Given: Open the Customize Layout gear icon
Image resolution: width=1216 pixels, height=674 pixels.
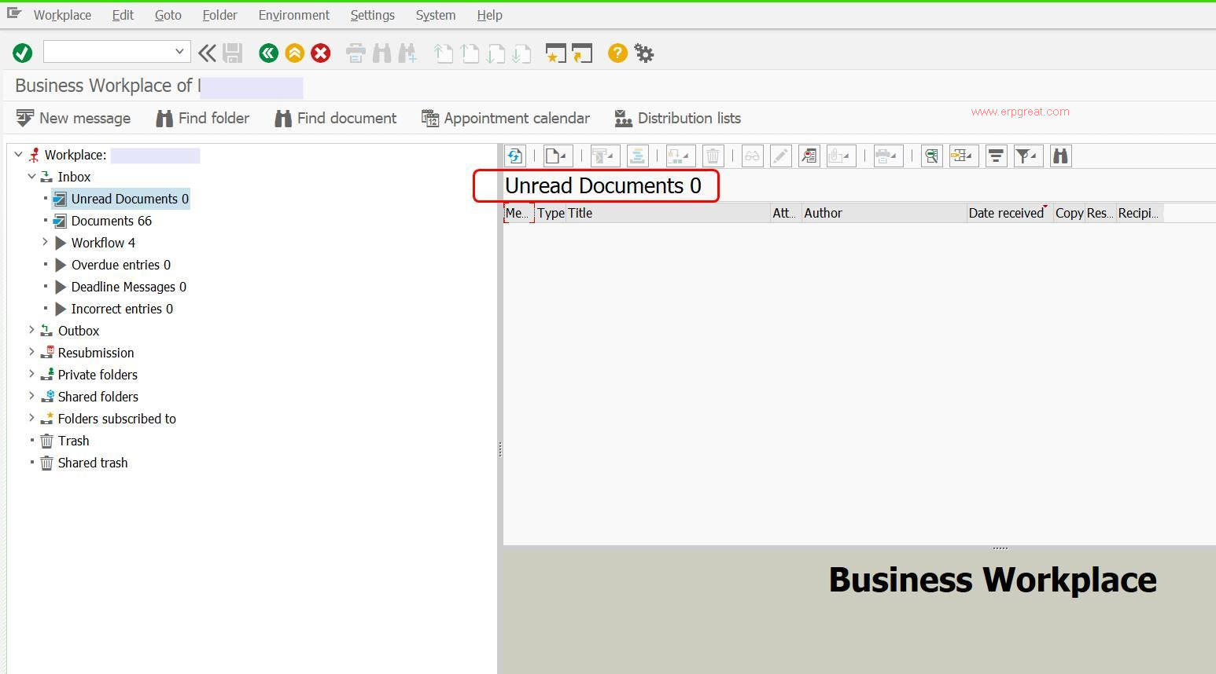Looking at the screenshot, I should coord(644,53).
